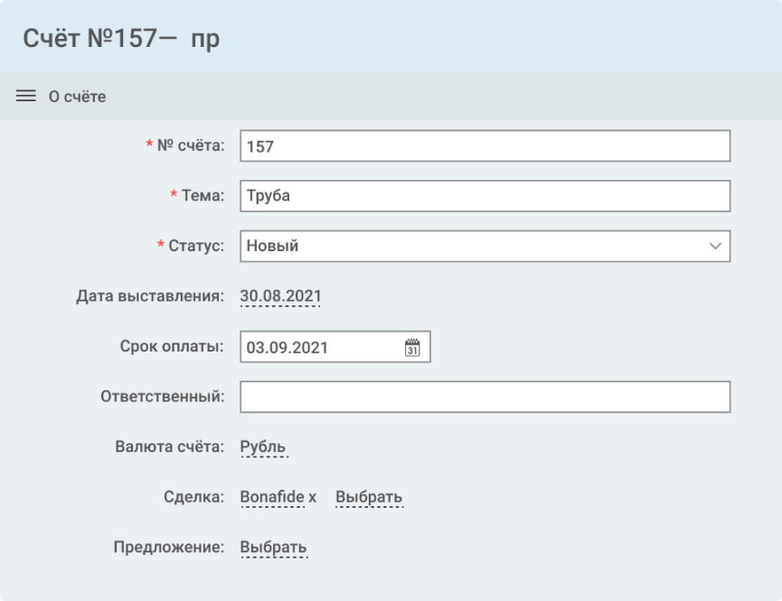Click Выбрать in the Предложение row
Image resolution: width=782 pixels, height=601 pixels.
click(x=273, y=547)
